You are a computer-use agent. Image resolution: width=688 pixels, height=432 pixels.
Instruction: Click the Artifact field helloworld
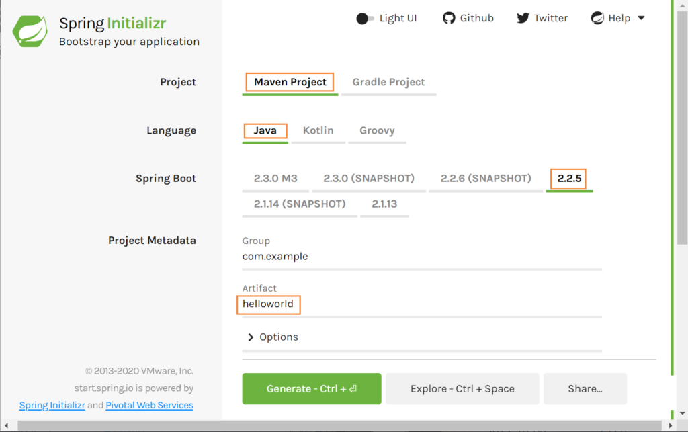pyautogui.click(x=422, y=304)
